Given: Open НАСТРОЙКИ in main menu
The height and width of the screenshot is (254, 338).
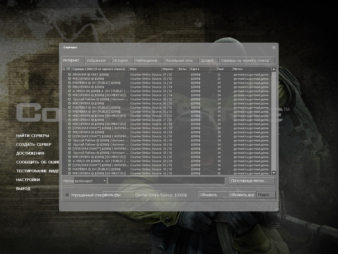Looking at the screenshot, I should [28, 180].
